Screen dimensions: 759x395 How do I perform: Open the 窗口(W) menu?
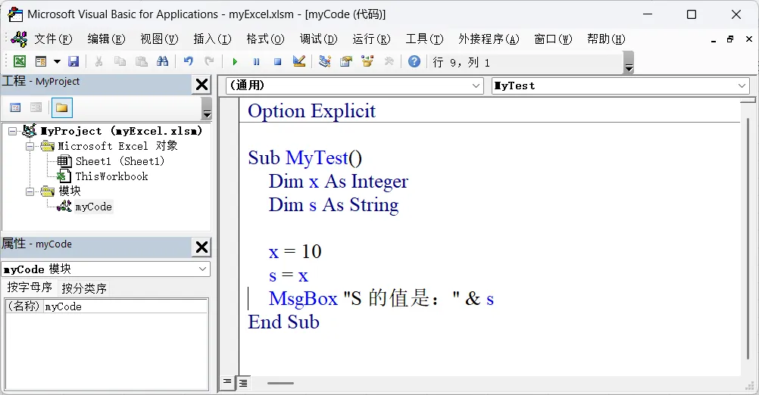click(x=553, y=39)
